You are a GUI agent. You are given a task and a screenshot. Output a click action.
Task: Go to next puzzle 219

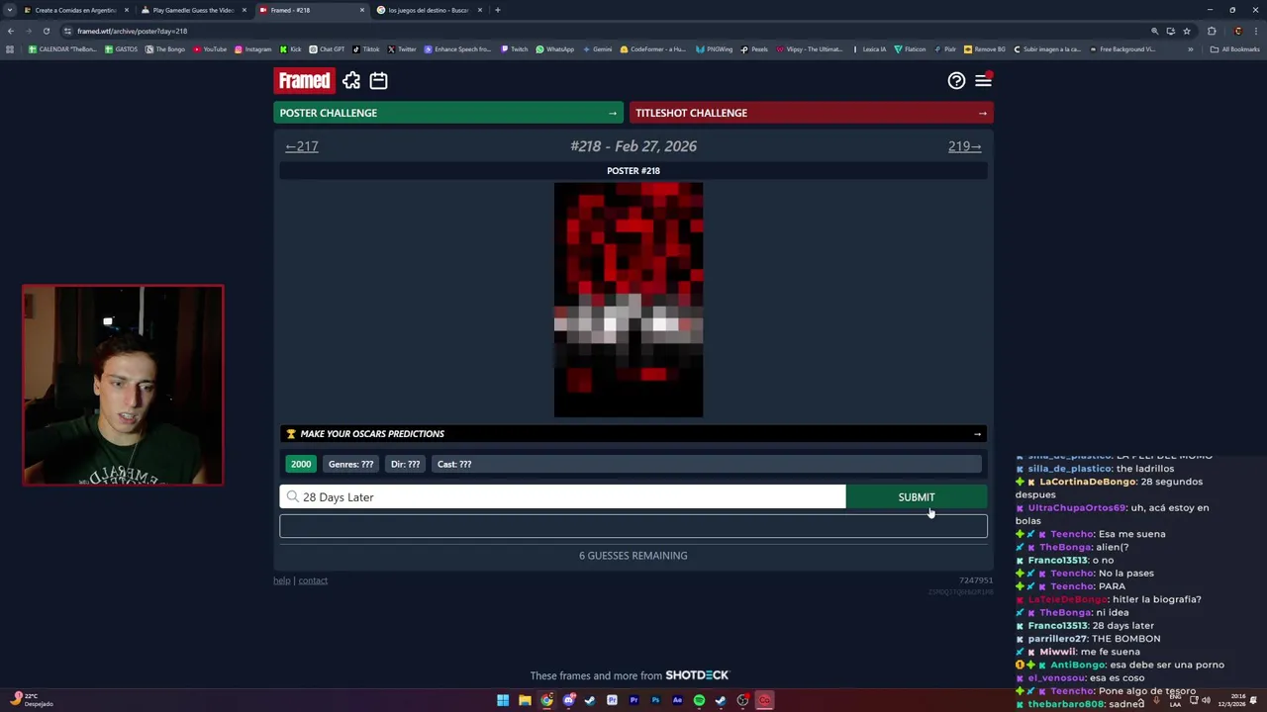pos(964,146)
